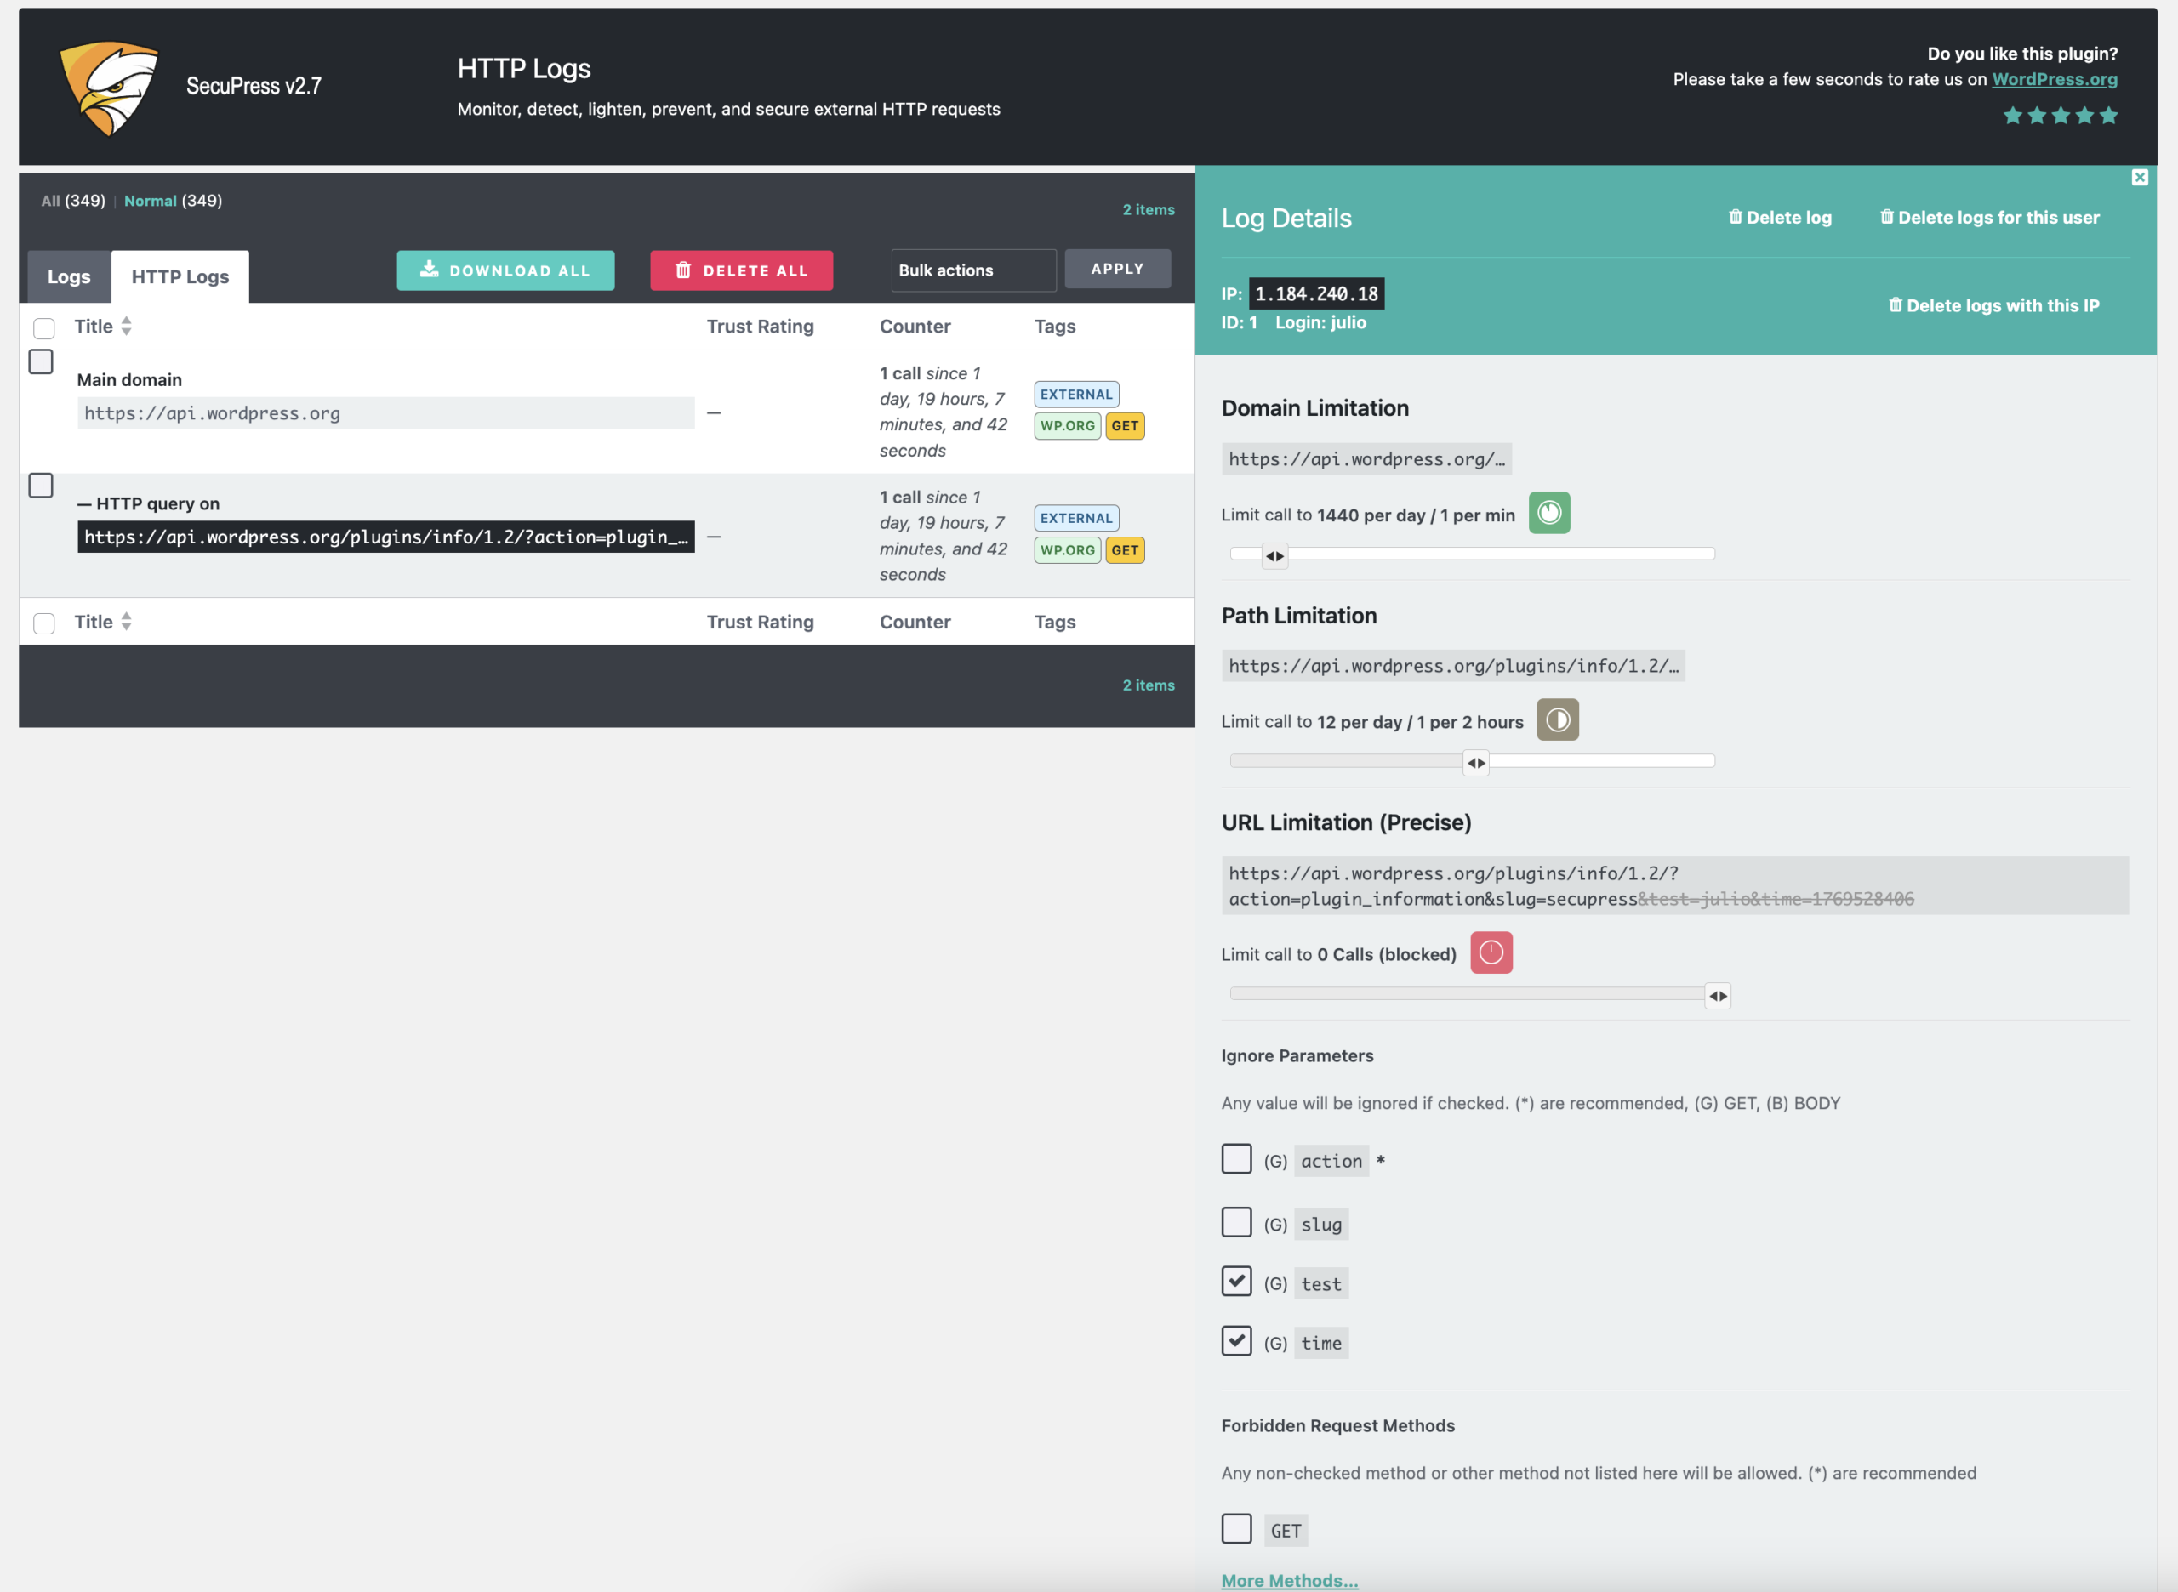Image resolution: width=2178 pixels, height=1592 pixels.
Task: Uncheck the test ignore parameter
Action: coord(1236,1282)
